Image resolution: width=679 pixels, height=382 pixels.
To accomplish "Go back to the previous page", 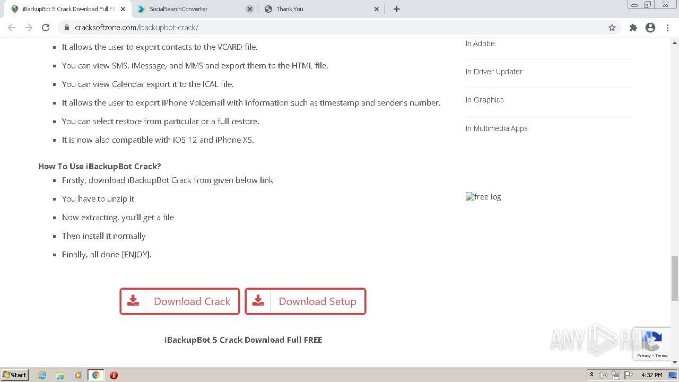I will coord(12,28).
